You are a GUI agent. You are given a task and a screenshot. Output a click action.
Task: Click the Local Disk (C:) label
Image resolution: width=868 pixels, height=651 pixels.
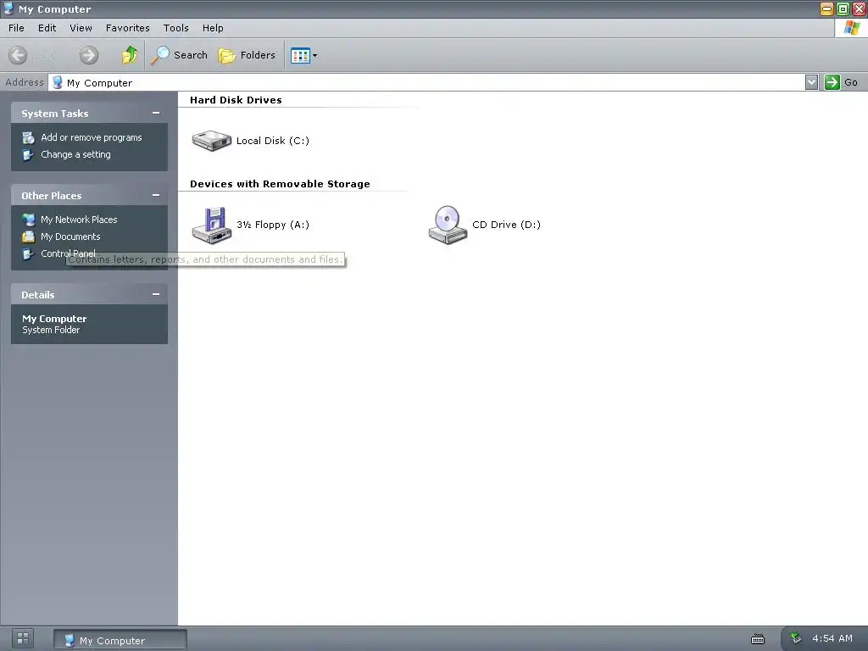coord(273,141)
